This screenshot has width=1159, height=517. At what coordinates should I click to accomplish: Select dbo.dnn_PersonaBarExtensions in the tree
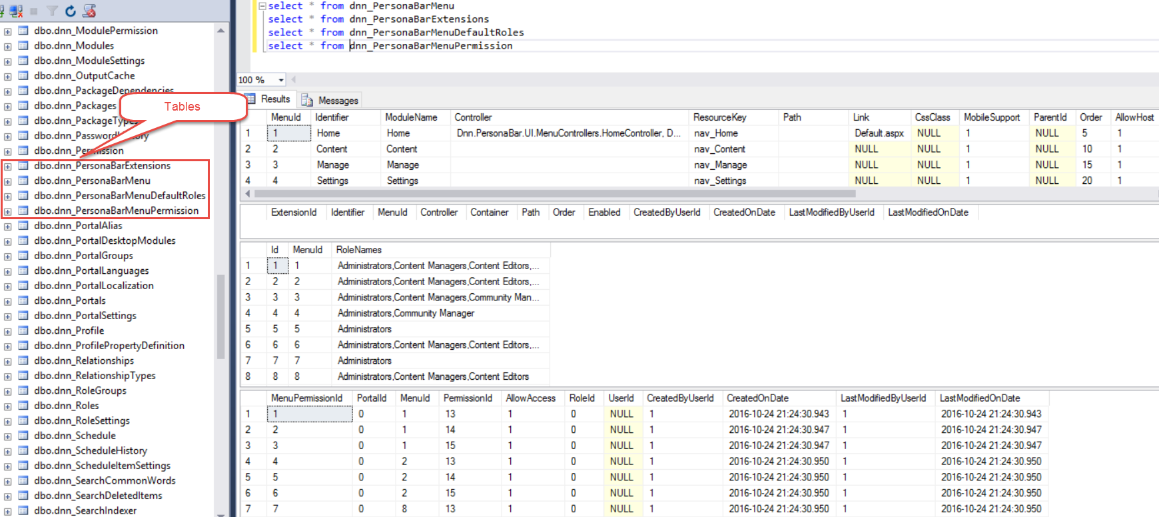click(103, 165)
